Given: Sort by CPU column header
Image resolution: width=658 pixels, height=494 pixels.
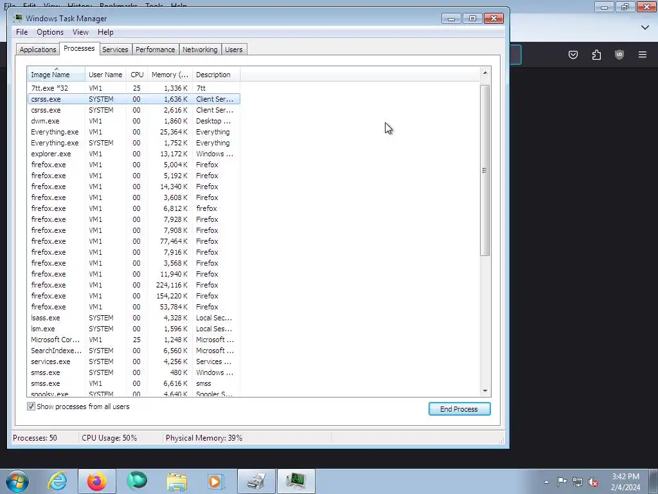Looking at the screenshot, I should click(x=137, y=75).
